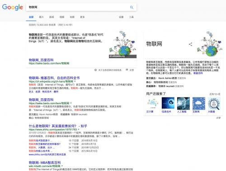Open the 工具 search tools
226x171 pixels.
131,17
